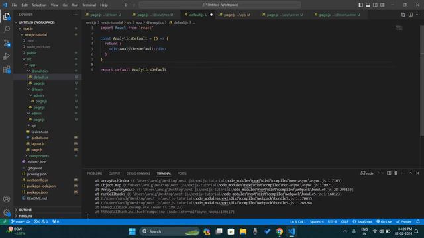This screenshot has height=238, width=424.
Task: Open the Extensions view
Action: 7,69
